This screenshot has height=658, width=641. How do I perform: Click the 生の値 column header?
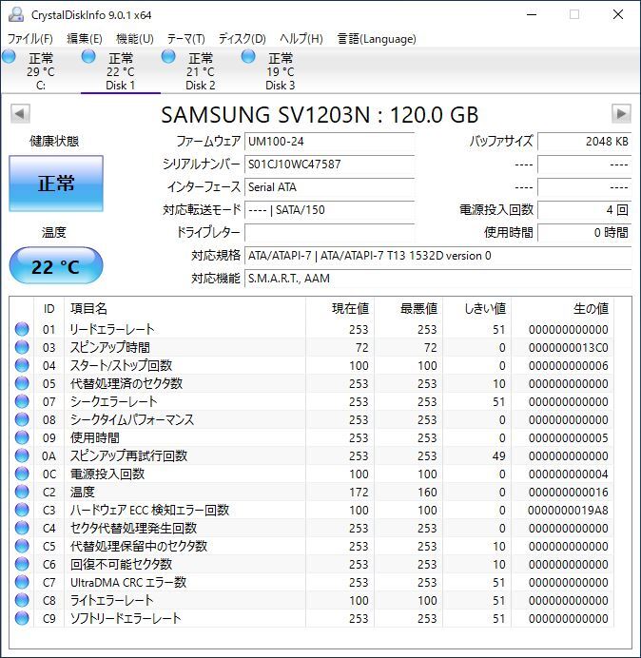[562, 308]
